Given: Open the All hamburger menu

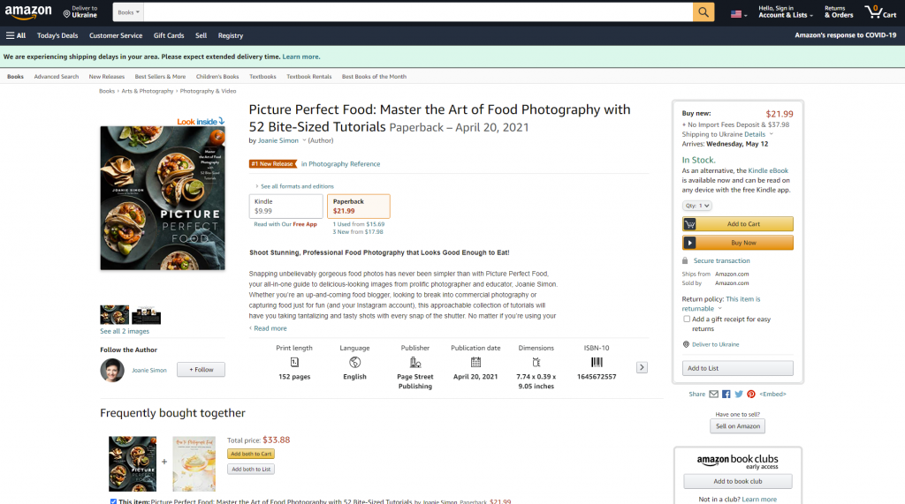Looking at the screenshot, I should point(16,35).
